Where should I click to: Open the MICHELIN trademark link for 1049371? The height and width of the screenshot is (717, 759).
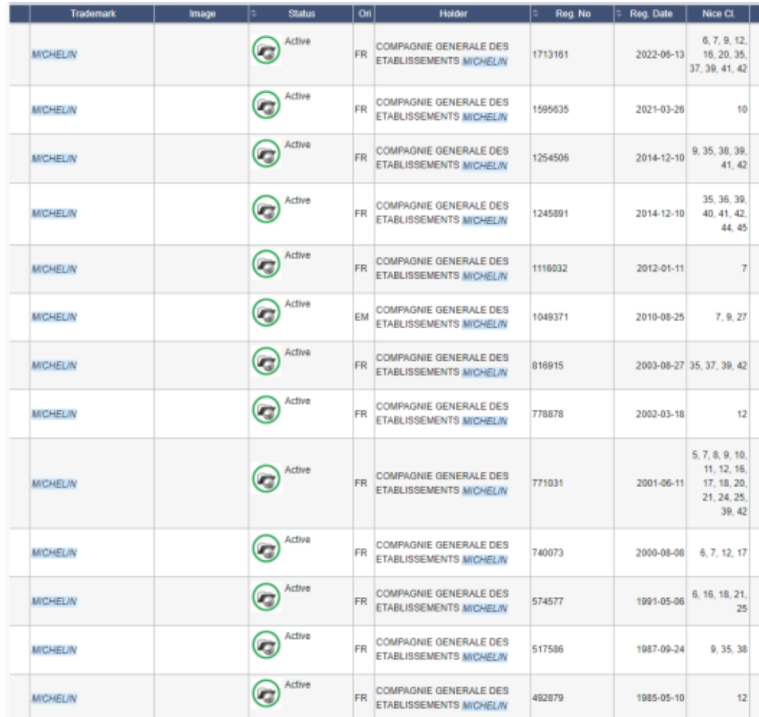tap(54, 317)
